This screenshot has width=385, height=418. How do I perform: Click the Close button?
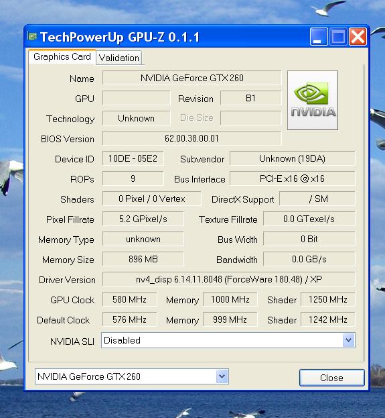(x=332, y=378)
